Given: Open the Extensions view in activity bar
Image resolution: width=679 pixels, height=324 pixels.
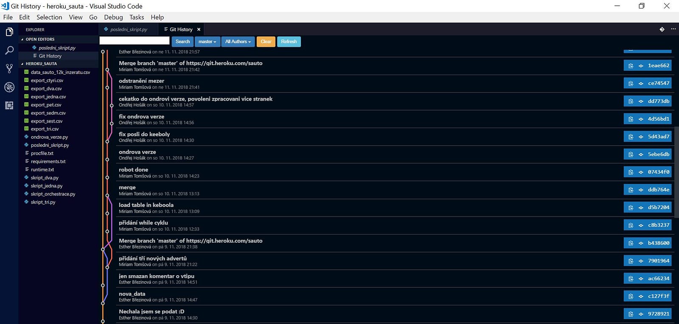Looking at the screenshot, I should coord(9,105).
